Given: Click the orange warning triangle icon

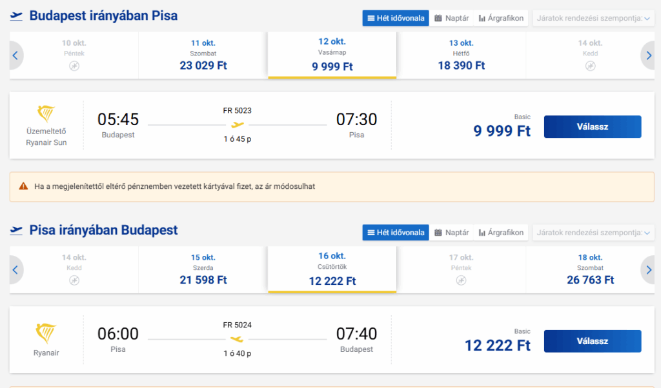Looking at the screenshot, I should (23, 186).
